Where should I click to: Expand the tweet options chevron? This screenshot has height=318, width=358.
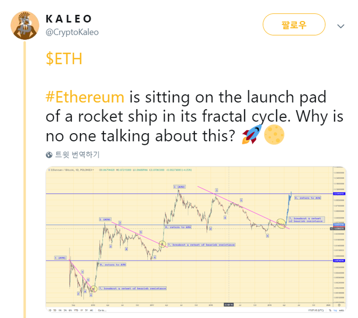coord(341,26)
